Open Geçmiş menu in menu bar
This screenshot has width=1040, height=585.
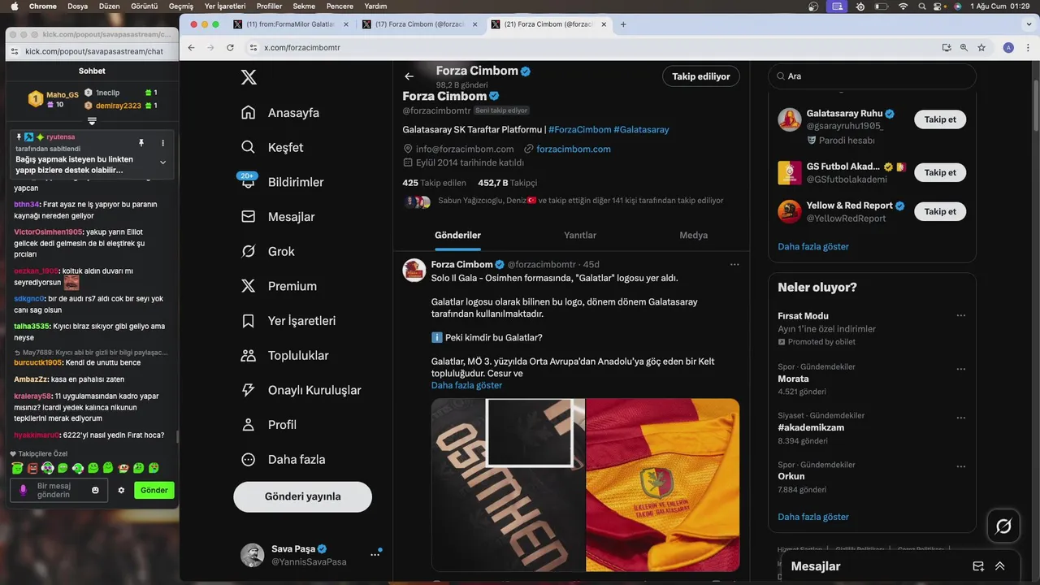click(180, 6)
